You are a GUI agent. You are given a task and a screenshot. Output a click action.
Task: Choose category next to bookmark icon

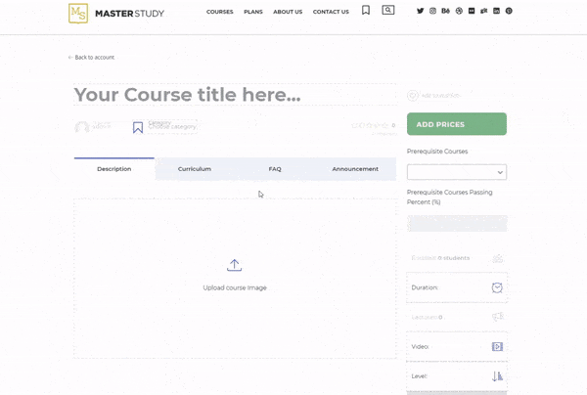point(171,127)
